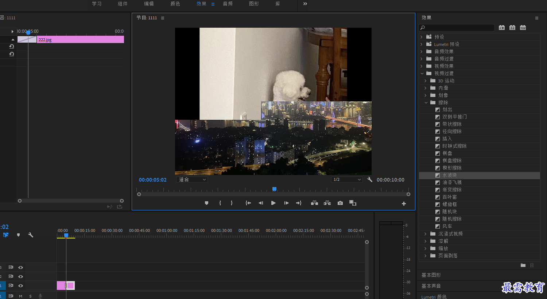Click the timeline ruler playhead
The height and width of the screenshot is (299, 547).
coord(66,236)
